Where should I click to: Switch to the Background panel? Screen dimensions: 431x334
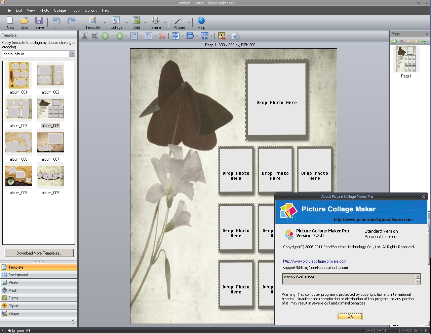39,275
